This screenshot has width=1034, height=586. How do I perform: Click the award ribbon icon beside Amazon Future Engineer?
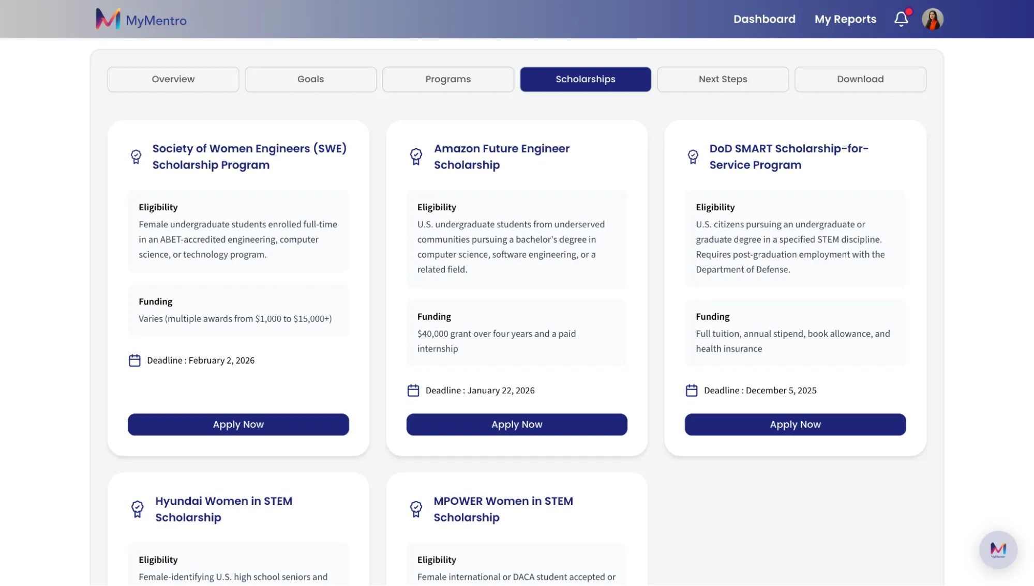pos(416,157)
